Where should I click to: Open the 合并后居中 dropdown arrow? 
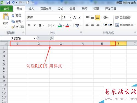135,25
